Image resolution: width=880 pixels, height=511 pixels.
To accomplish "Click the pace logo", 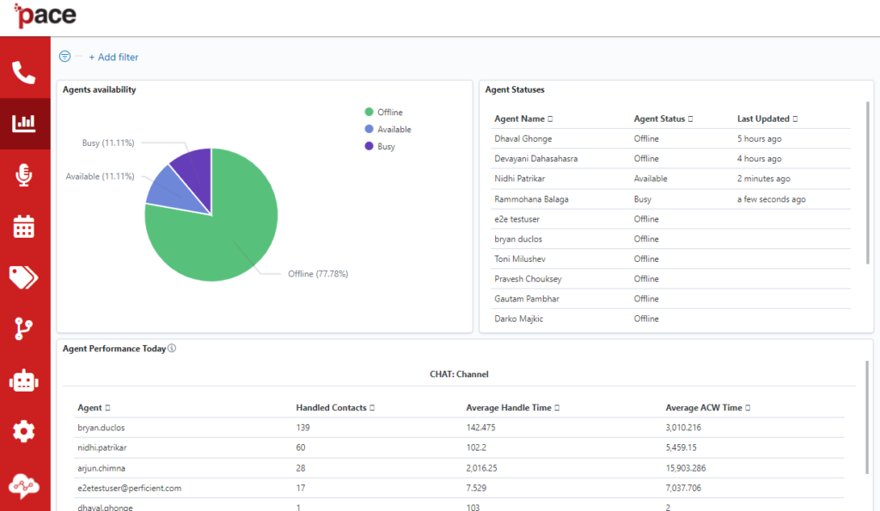I will coord(45,15).
